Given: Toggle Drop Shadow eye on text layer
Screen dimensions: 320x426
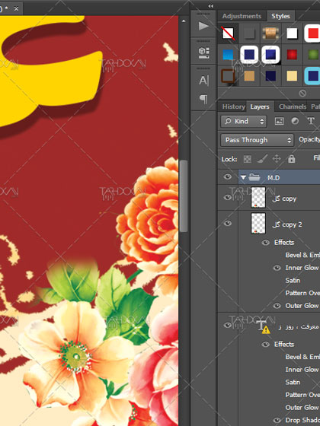Looking at the screenshot, I should [277, 420].
